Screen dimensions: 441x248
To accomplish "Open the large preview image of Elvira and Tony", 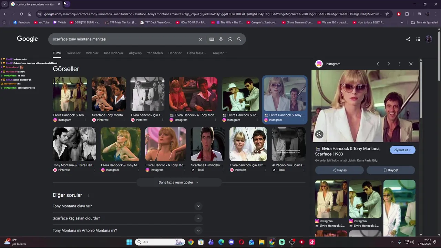I will [365, 106].
